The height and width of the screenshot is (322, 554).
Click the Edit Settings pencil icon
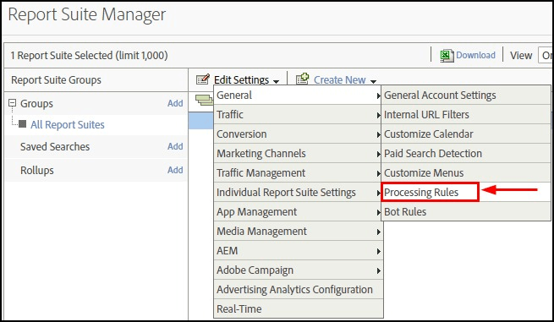(x=202, y=79)
